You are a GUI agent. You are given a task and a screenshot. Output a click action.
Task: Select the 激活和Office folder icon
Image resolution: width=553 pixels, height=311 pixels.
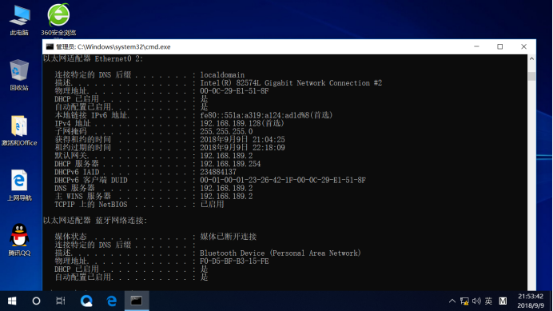19,130
